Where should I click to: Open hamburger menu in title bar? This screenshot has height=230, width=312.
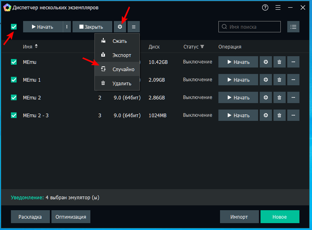tap(278, 8)
